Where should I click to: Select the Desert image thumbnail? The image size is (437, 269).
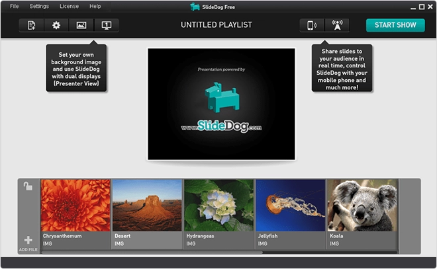coord(147,206)
